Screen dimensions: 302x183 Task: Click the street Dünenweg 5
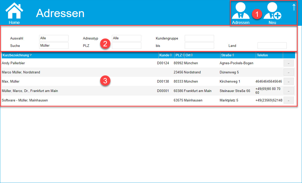(229, 72)
